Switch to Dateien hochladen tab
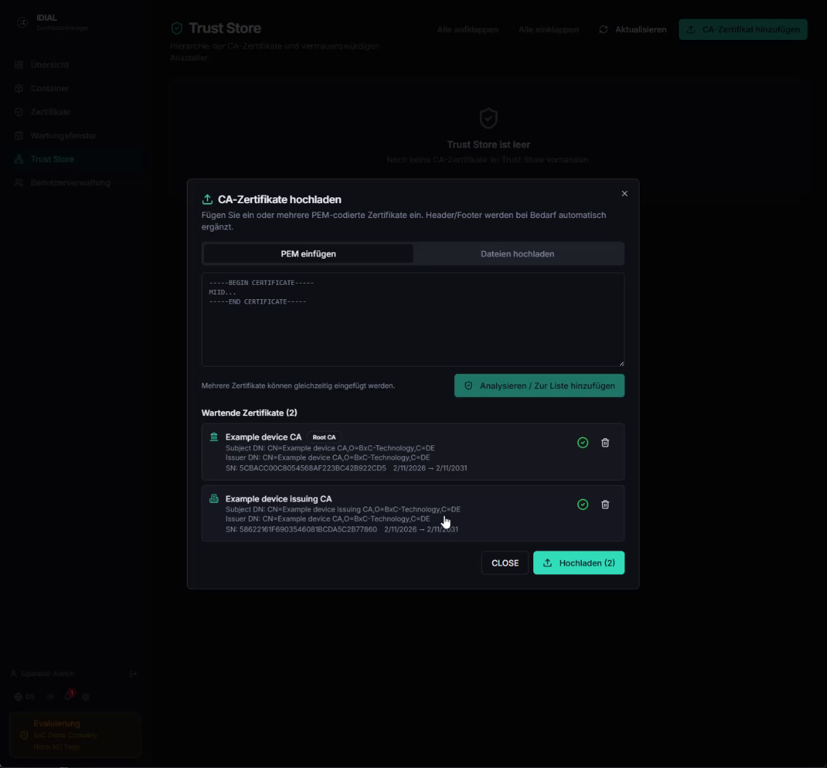This screenshot has height=768, width=827. (518, 254)
